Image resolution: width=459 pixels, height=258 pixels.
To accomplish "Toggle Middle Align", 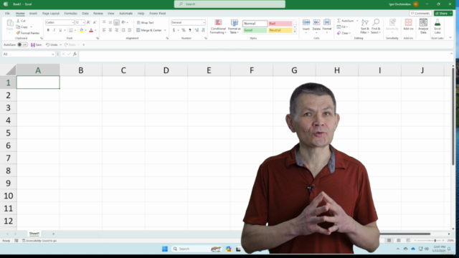I will point(110,22).
